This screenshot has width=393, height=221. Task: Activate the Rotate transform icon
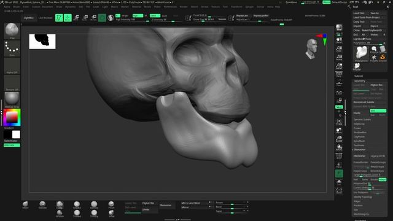point(93,18)
